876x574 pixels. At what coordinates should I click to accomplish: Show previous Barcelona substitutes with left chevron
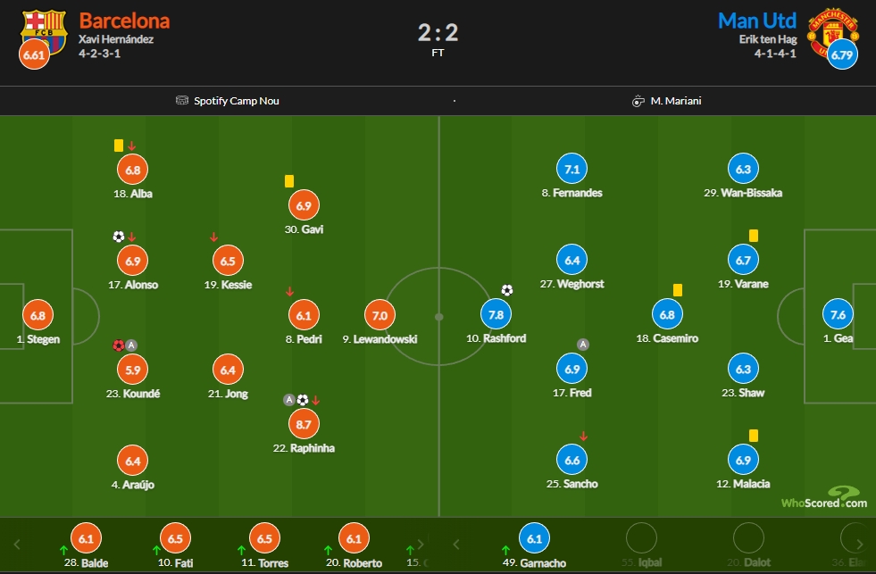tap(17, 545)
